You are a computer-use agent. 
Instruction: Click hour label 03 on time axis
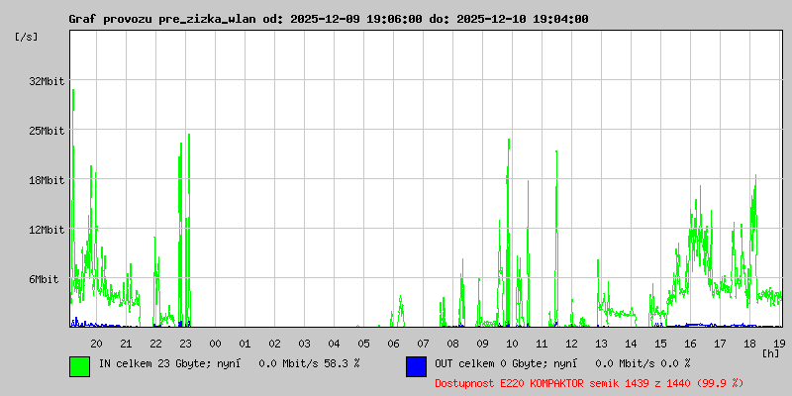coord(305,344)
